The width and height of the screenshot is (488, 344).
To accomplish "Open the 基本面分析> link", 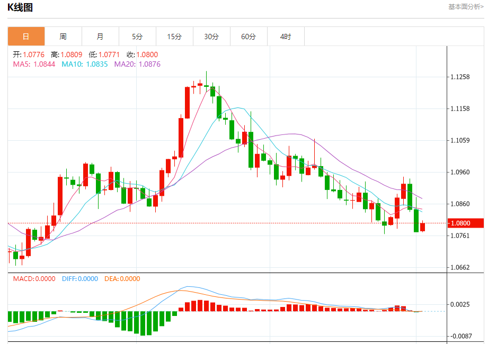I will pos(466,7).
